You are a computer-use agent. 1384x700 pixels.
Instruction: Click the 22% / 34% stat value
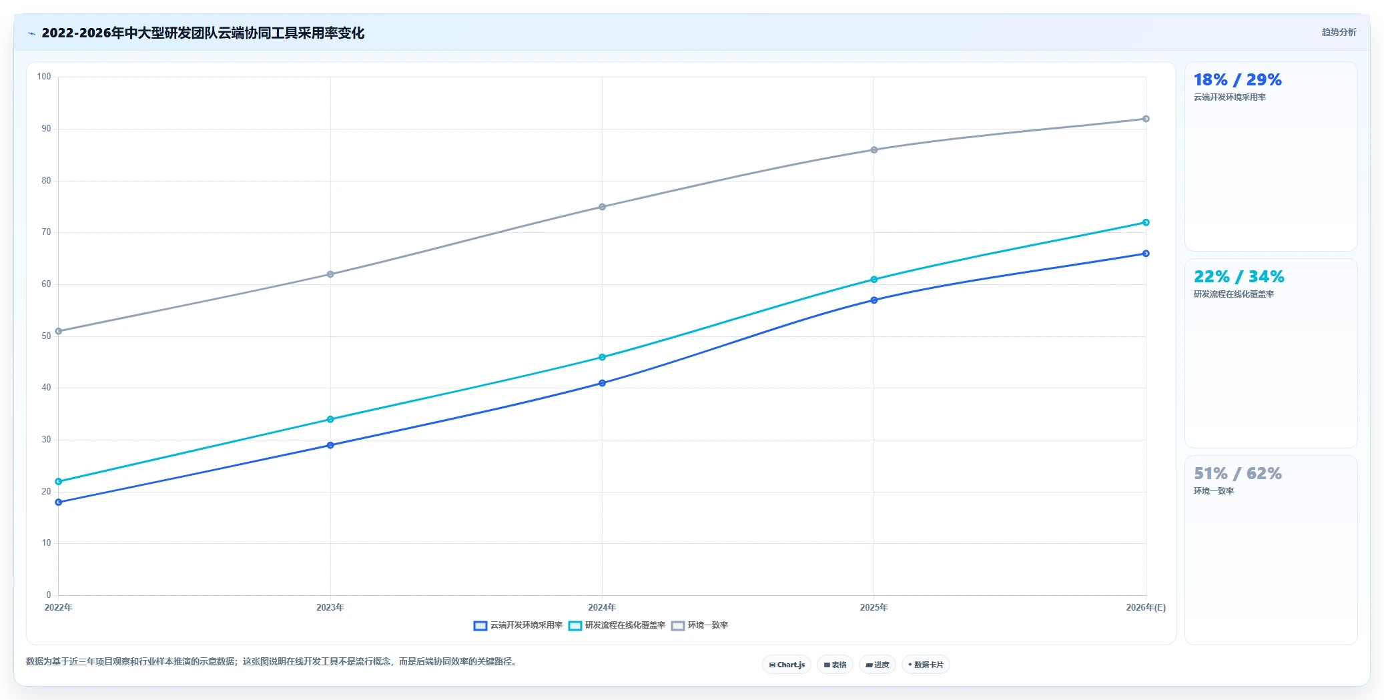click(x=1239, y=277)
